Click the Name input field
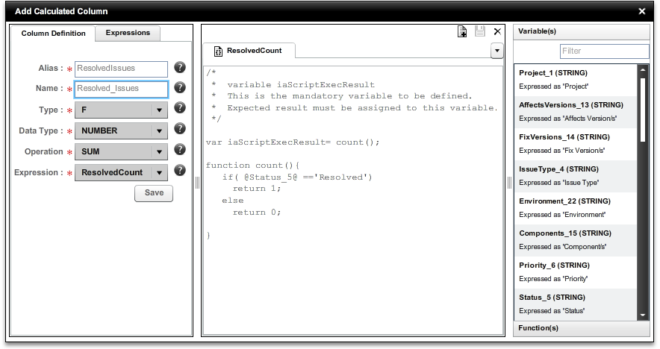Viewport: 660px width, 349px height. 121,89
